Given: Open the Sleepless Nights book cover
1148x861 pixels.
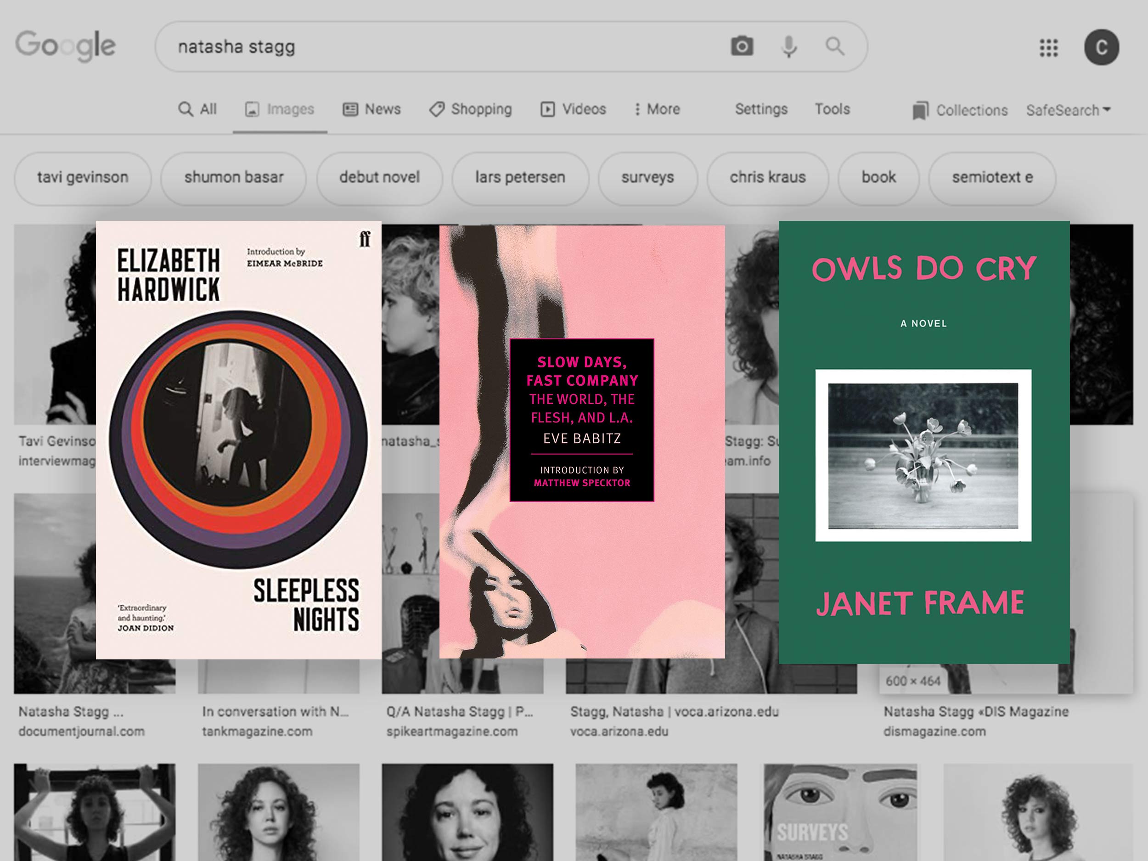Looking at the screenshot, I should point(239,440).
